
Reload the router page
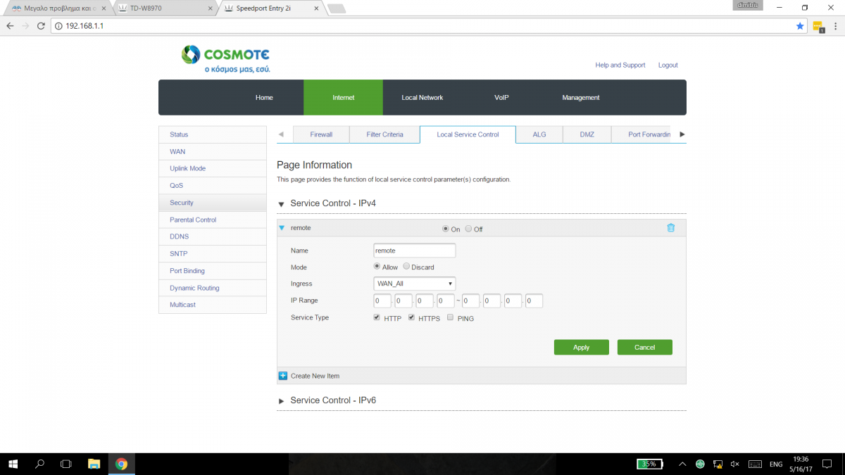(41, 26)
